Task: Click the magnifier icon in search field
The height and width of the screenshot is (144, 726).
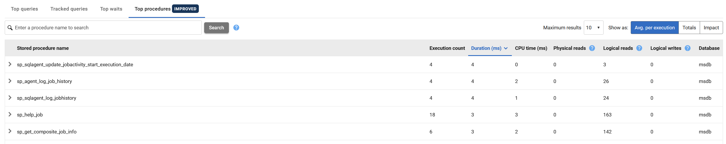Action: (x=10, y=28)
